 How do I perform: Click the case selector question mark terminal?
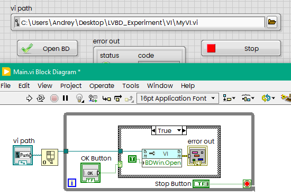pos(120,164)
